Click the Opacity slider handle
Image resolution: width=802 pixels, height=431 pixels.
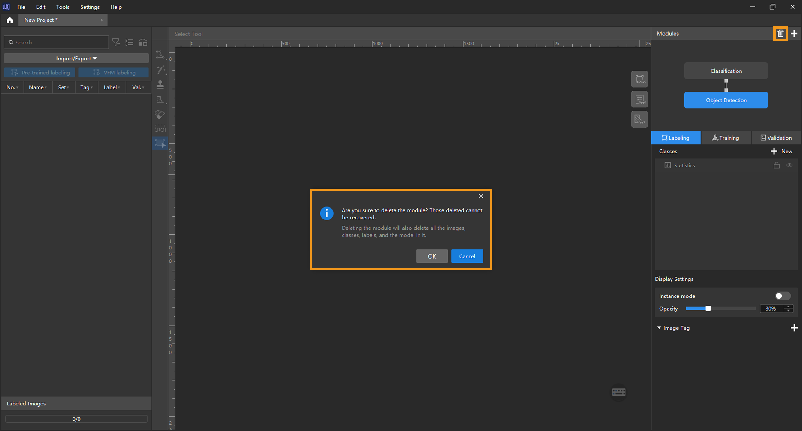(x=708, y=309)
